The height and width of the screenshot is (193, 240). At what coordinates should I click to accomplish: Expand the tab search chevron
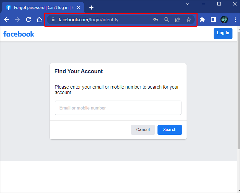click(x=188, y=4)
